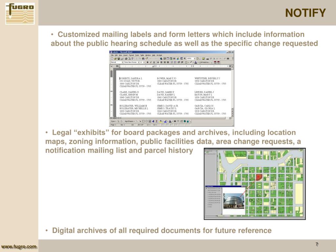Click the Fugro logo
The width and height of the screenshot is (336, 252).
coord(20,13)
